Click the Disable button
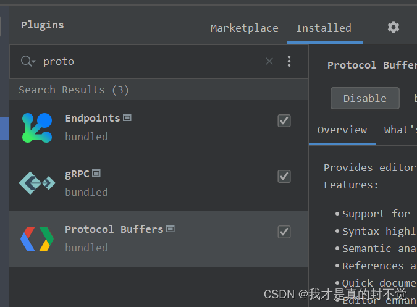The height and width of the screenshot is (307, 417). click(x=365, y=98)
